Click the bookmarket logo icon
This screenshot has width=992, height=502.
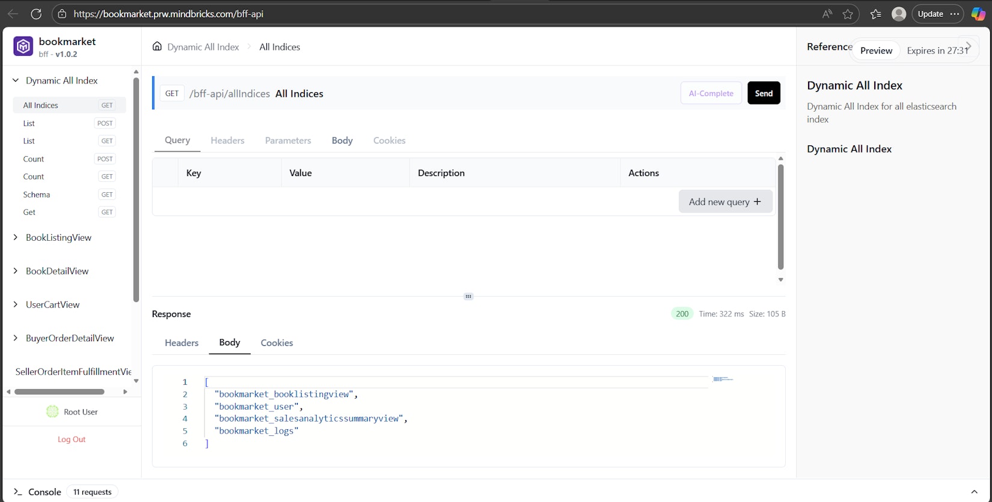click(x=23, y=46)
